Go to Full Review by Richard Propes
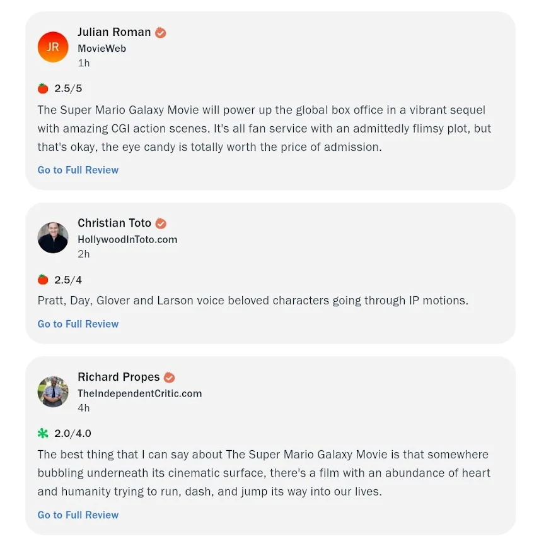The width and height of the screenshot is (539, 543). click(78, 515)
